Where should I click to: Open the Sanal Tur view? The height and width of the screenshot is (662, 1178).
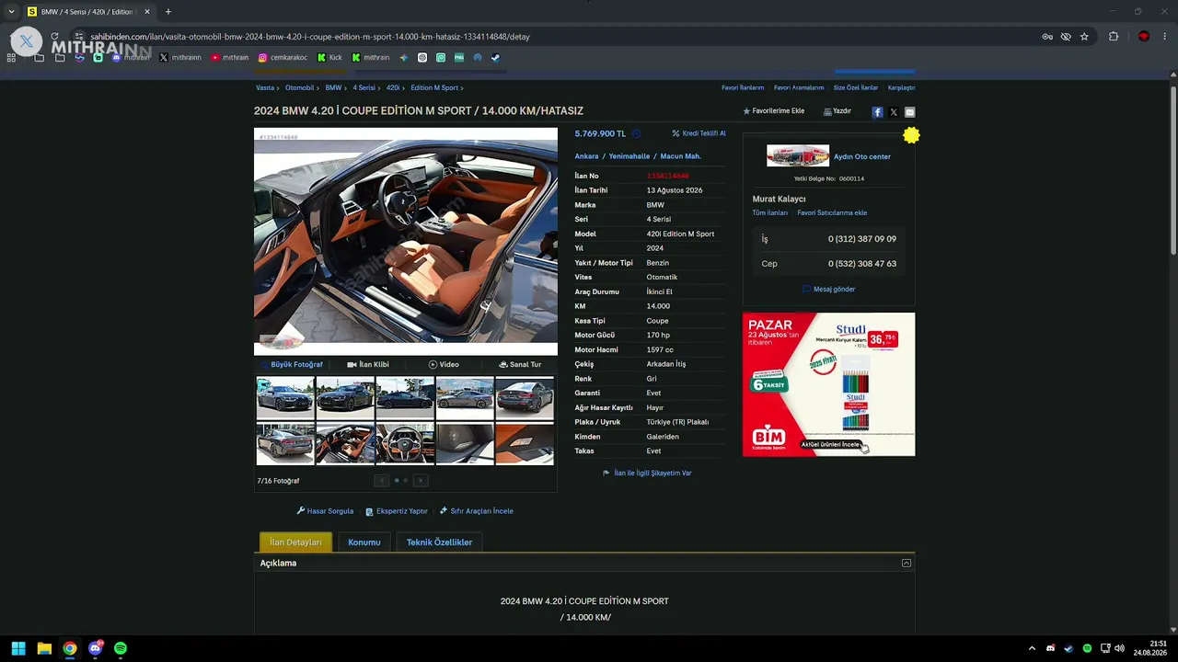(520, 364)
